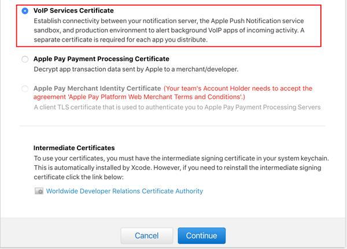Click the certificate icon beside the Worldwide link

pos(39,191)
